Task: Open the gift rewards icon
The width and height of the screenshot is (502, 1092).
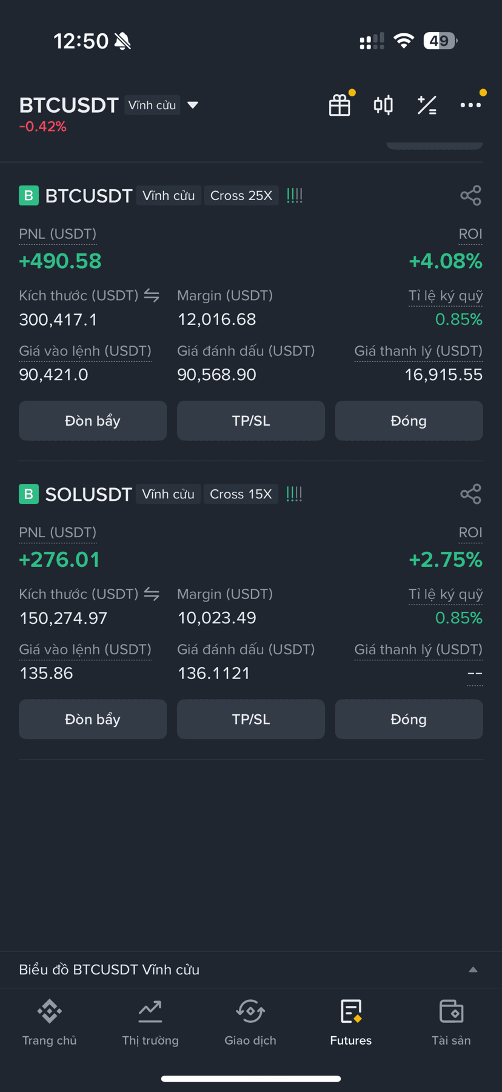Action: pos(340,105)
